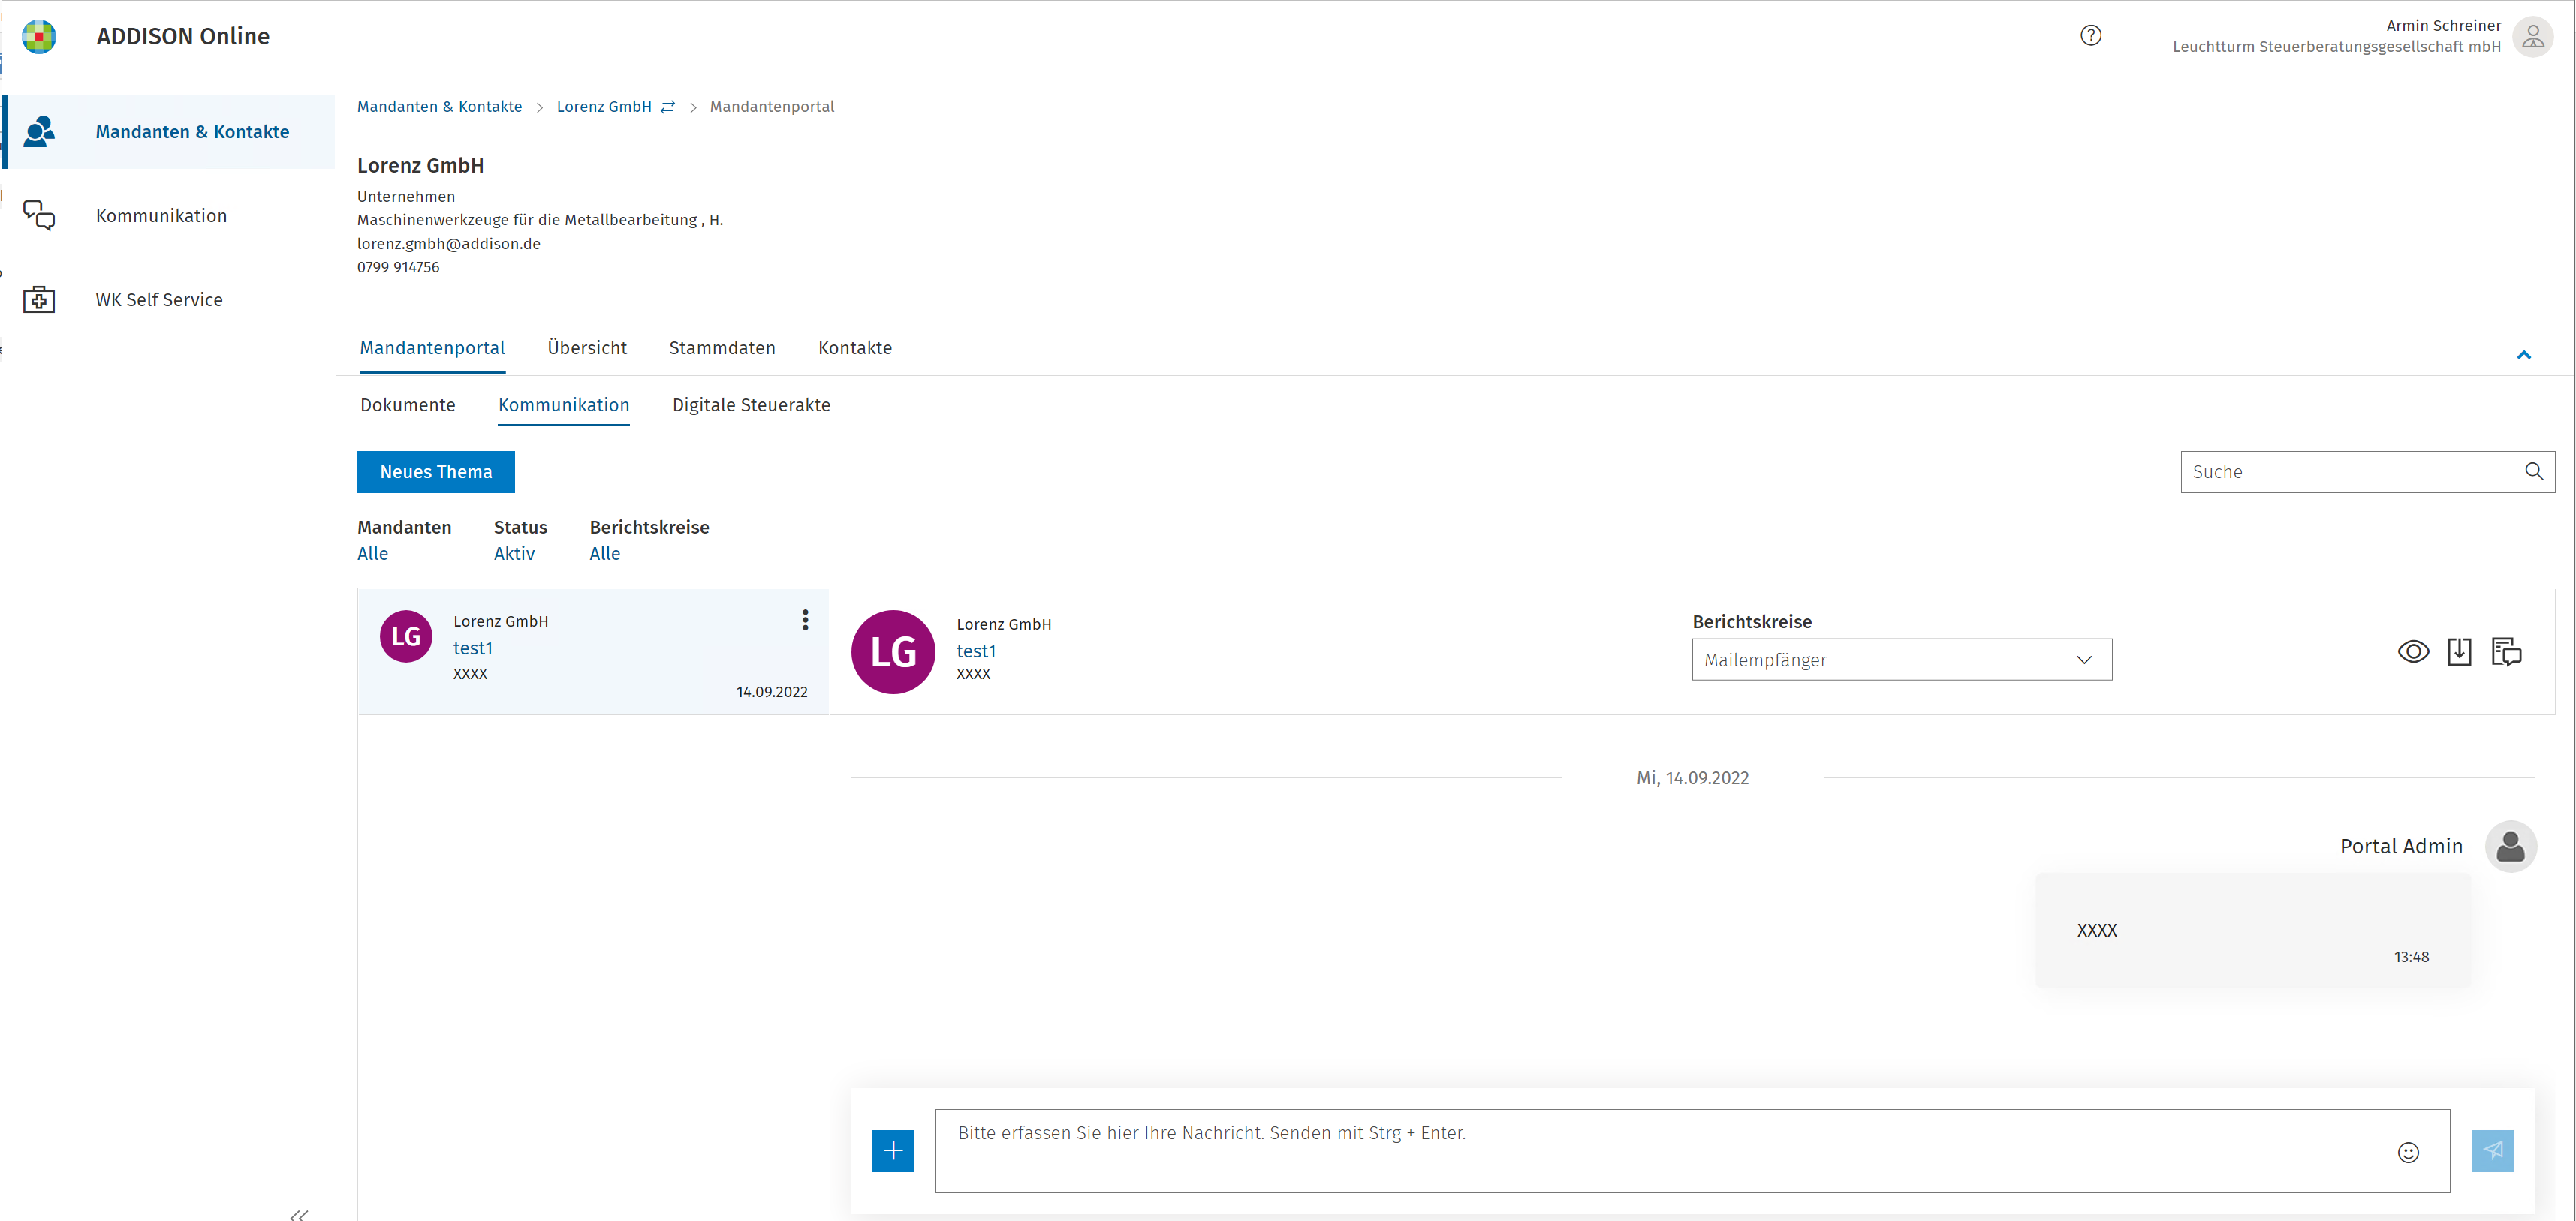Viewport: 2576px width, 1221px height.
Task: Click the large LG avatar in topic header
Action: click(x=893, y=652)
